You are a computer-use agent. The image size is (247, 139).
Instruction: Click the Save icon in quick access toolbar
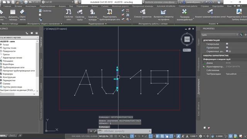[x=13, y=2]
